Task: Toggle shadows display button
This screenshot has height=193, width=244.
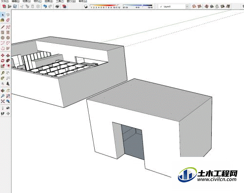Action: point(86,6)
